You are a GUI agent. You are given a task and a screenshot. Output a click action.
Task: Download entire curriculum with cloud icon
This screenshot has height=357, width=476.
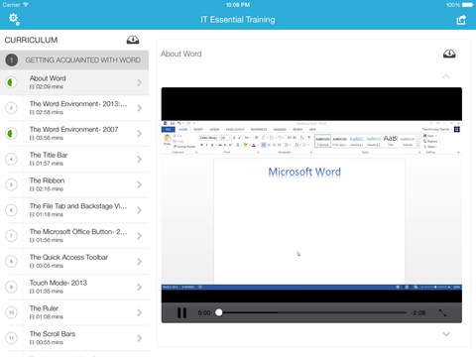[x=133, y=40]
